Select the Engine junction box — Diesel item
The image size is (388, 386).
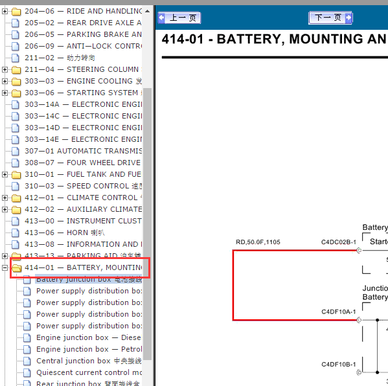tap(89, 337)
